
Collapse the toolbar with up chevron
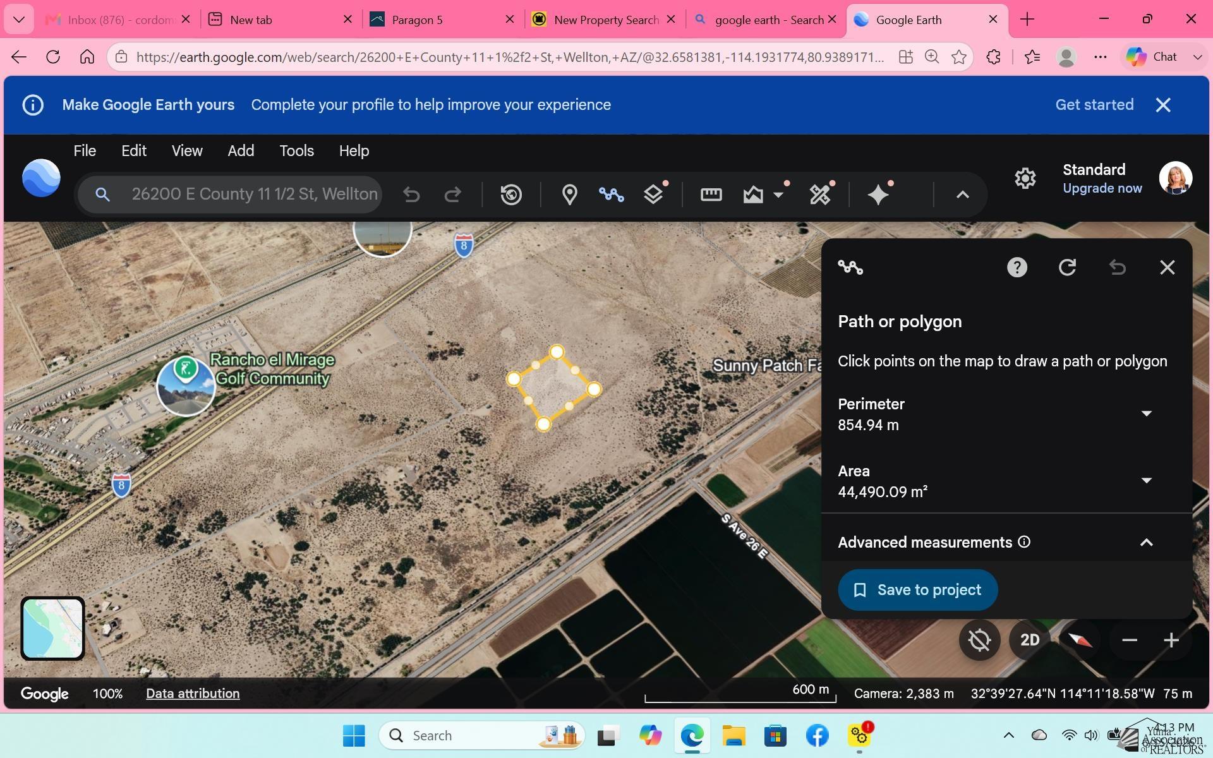[x=962, y=195]
